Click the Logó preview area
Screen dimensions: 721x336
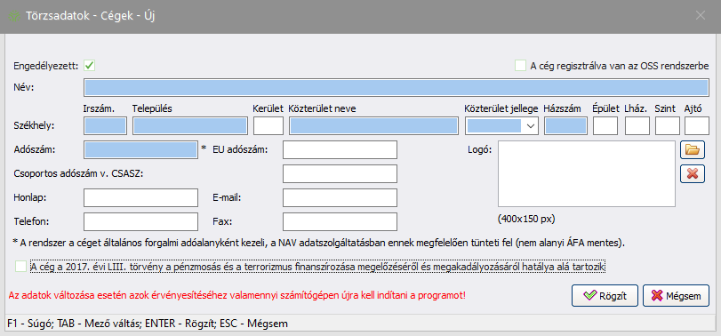coord(586,173)
